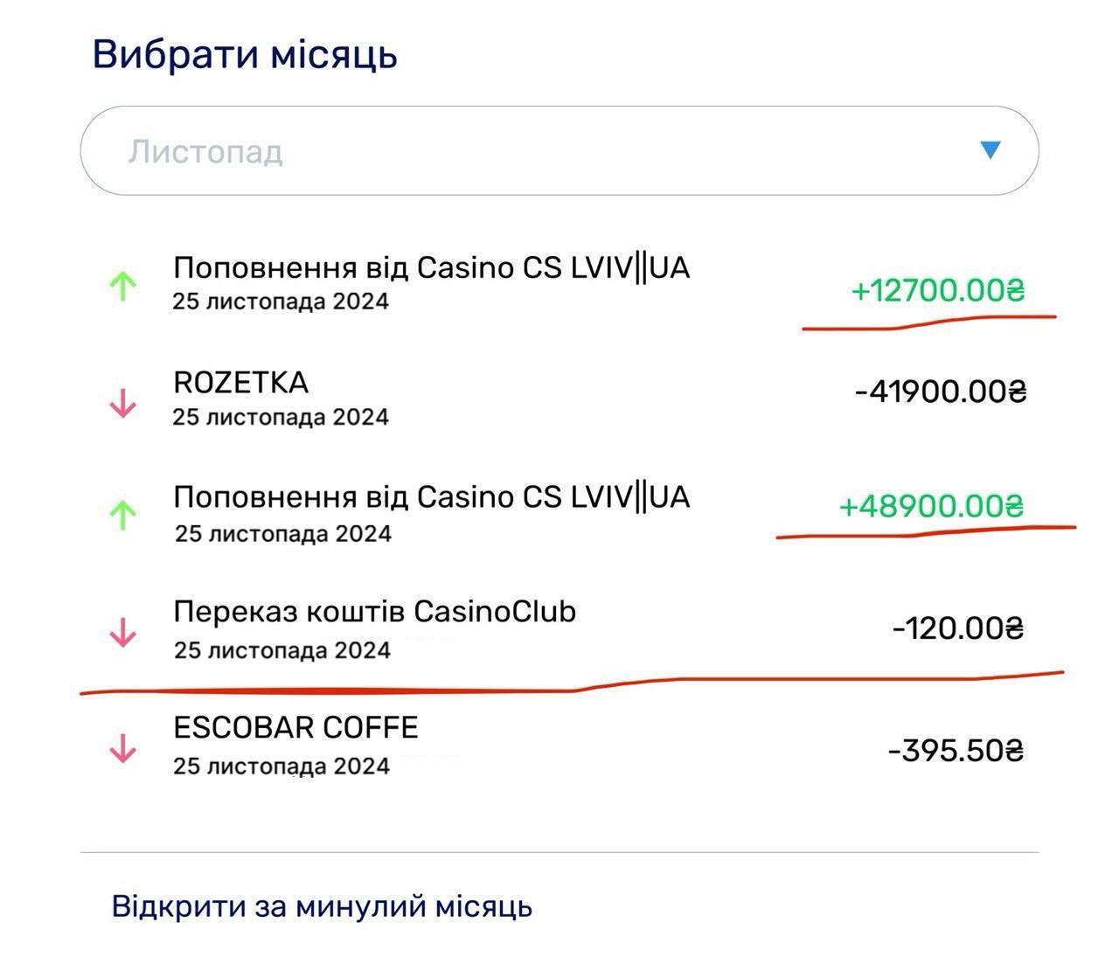1119x978 pixels.
Task: Open the ESCOBAR COFFE transaction
Action: tap(295, 728)
